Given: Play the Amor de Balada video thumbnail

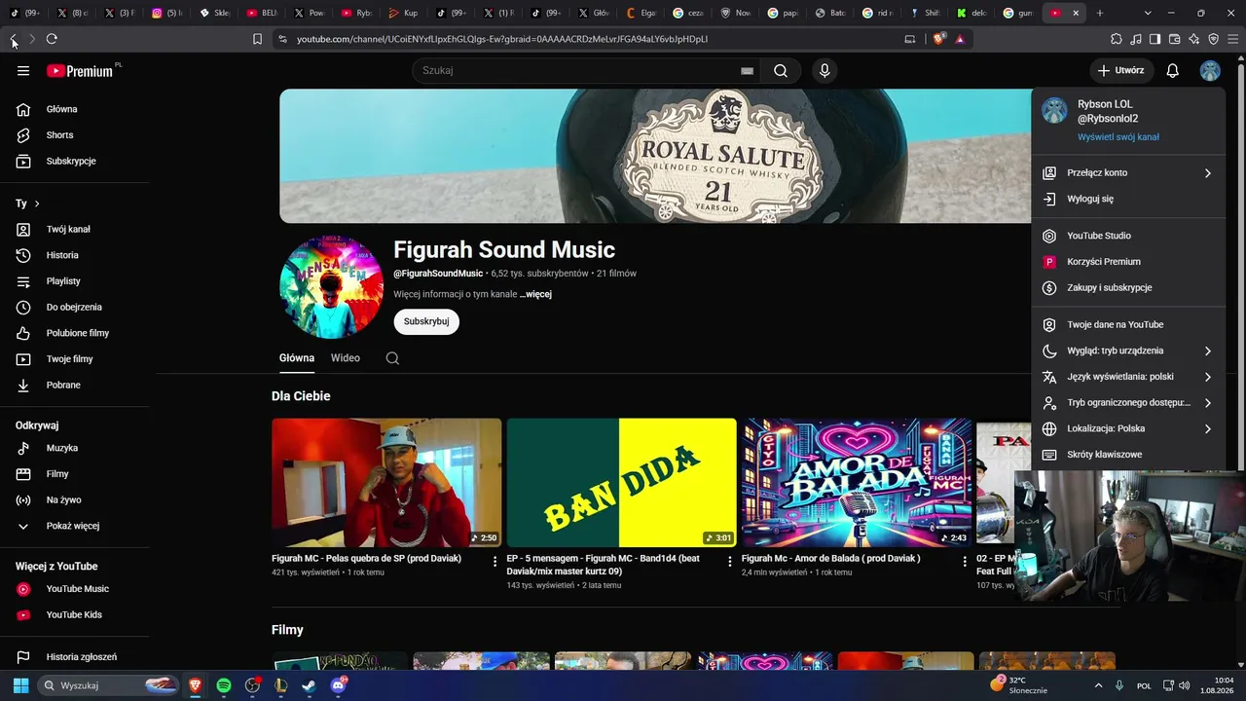Looking at the screenshot, I should [857, 483].
